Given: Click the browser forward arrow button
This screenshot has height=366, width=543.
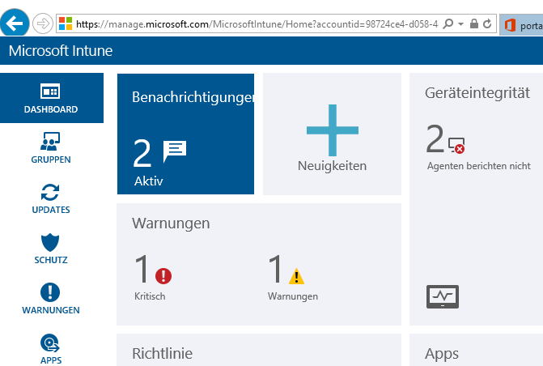Looking at the screenshot, I should pos(43,23).
